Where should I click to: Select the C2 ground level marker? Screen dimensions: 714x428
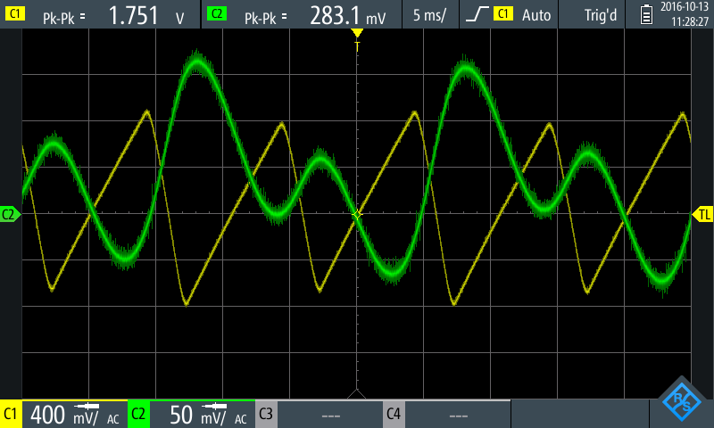[10, 214]
